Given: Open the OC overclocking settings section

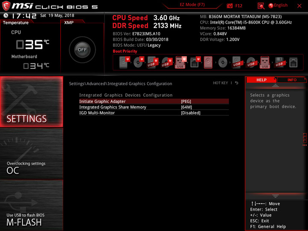Looking at the screenshot, I should click(31, 154).
